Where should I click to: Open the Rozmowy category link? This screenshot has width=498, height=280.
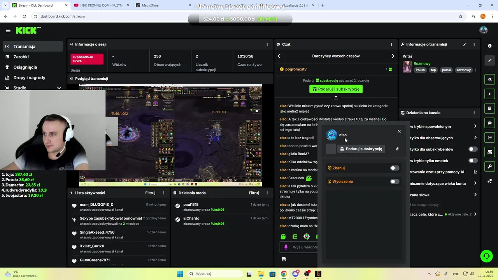pyautogui.click(x=422, y=63)
